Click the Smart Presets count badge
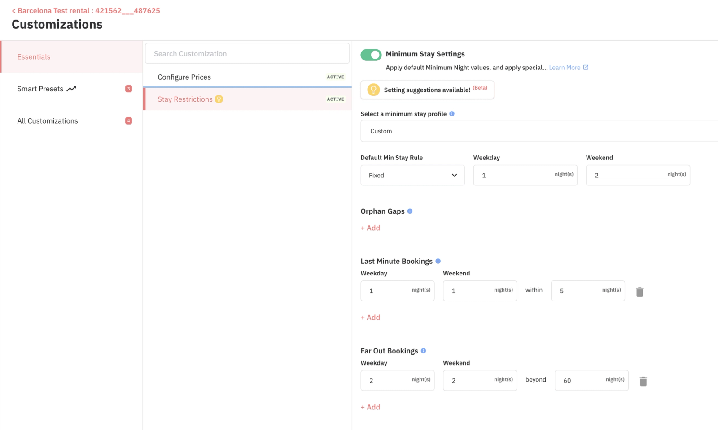 [128, 89]
